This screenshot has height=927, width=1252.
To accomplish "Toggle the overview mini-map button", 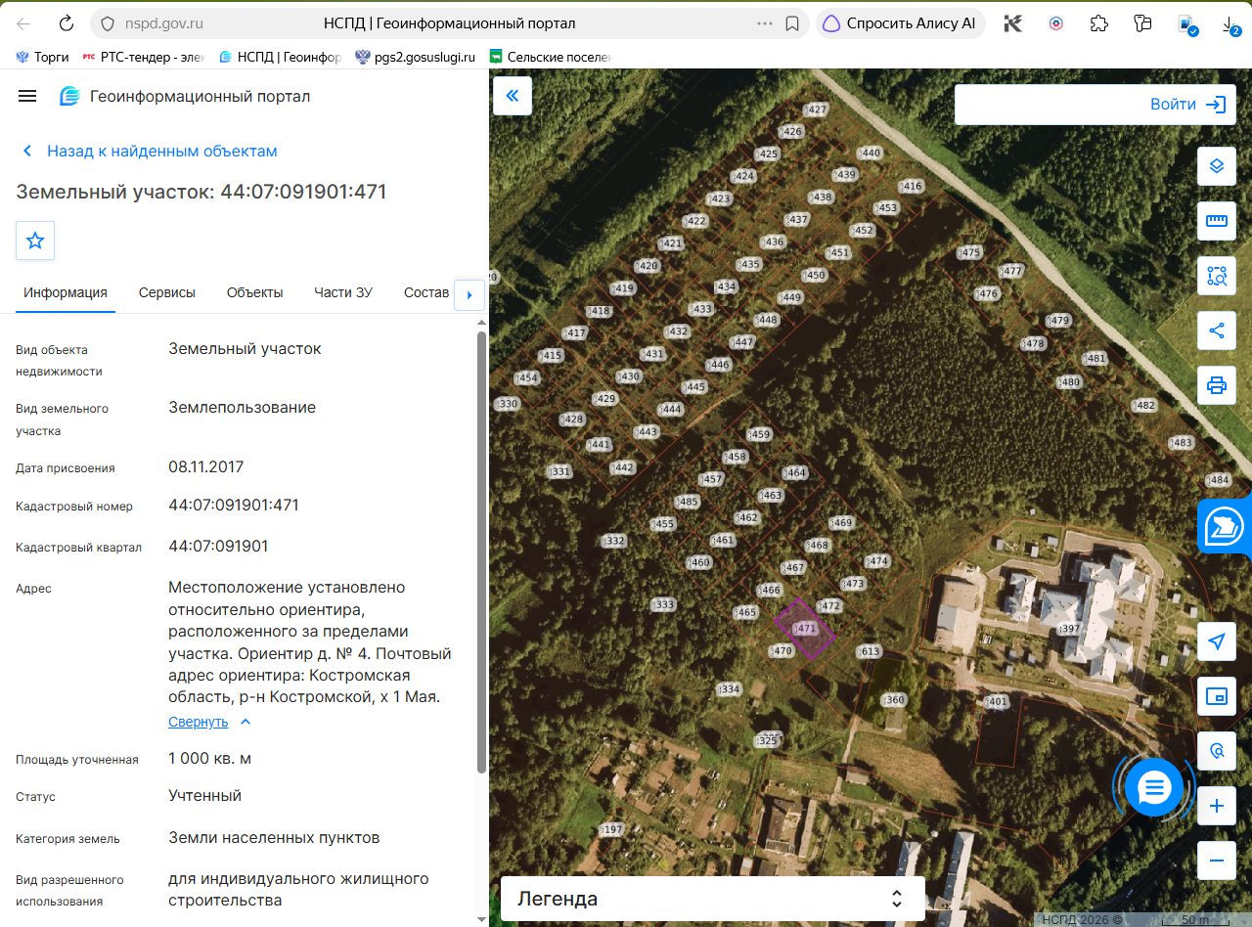I will click(1217, 696).
